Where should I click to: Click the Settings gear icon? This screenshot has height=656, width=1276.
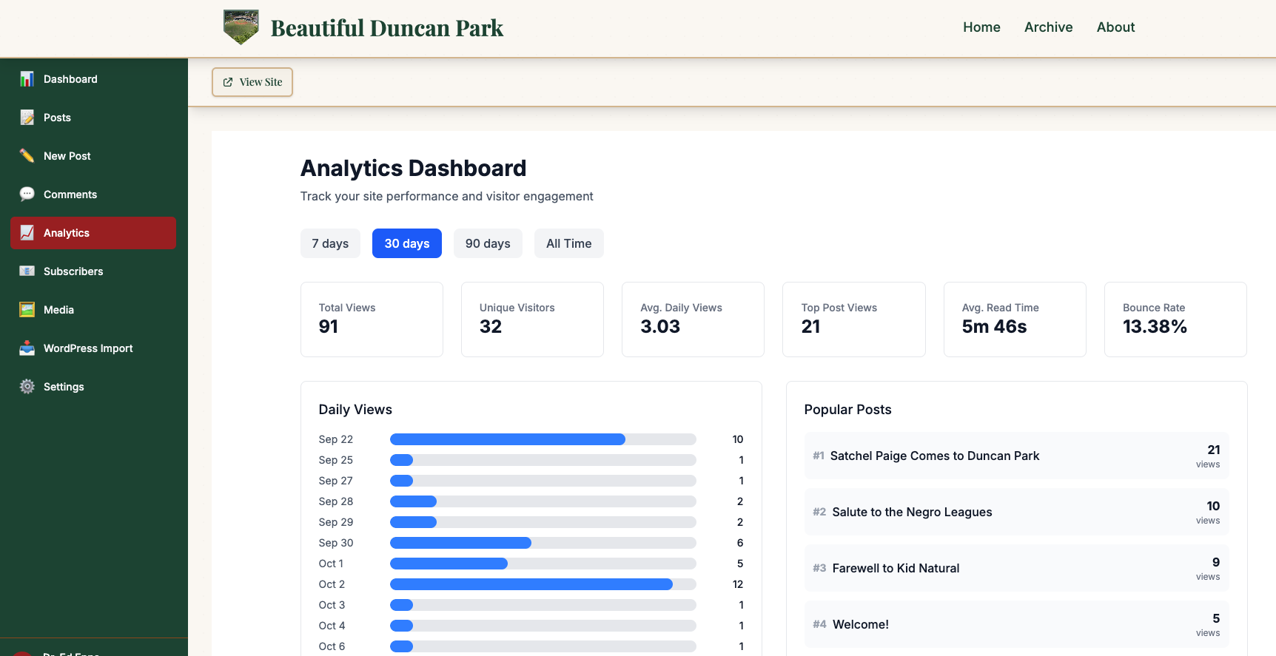pyautogui.click(x=27, y=387)
